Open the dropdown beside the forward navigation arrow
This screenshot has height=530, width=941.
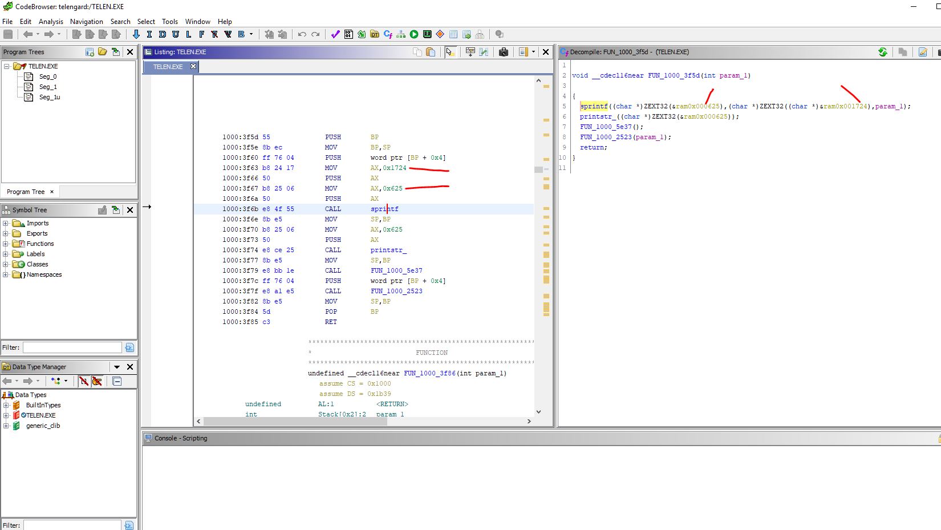click(x=59, y=34)
